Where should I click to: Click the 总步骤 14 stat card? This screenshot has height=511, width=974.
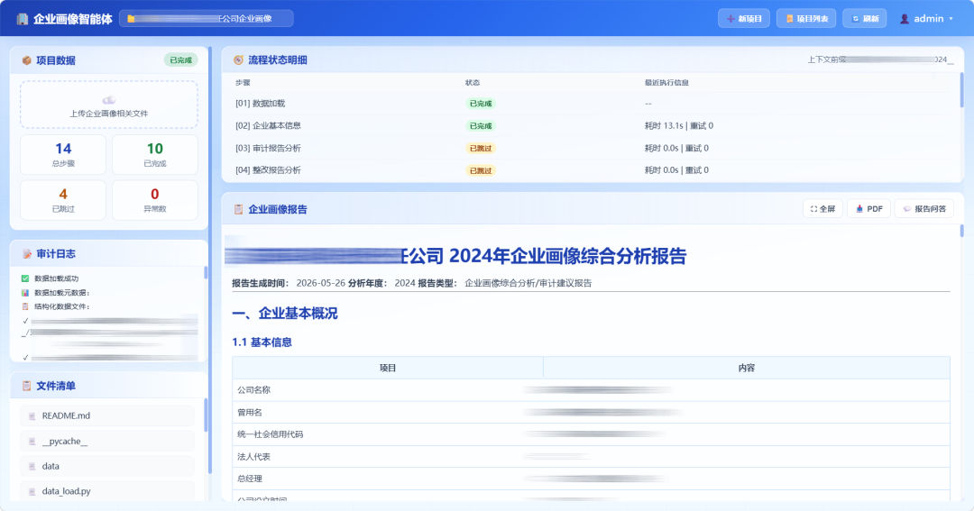click(x=63, y=155)
